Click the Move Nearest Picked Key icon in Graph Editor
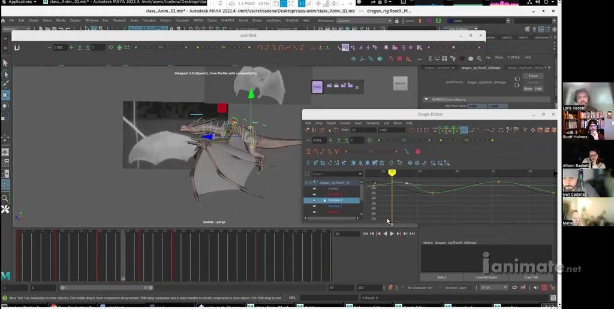This screenshot has height=309, width=614. pyautogui.click(x=308, y=130)
